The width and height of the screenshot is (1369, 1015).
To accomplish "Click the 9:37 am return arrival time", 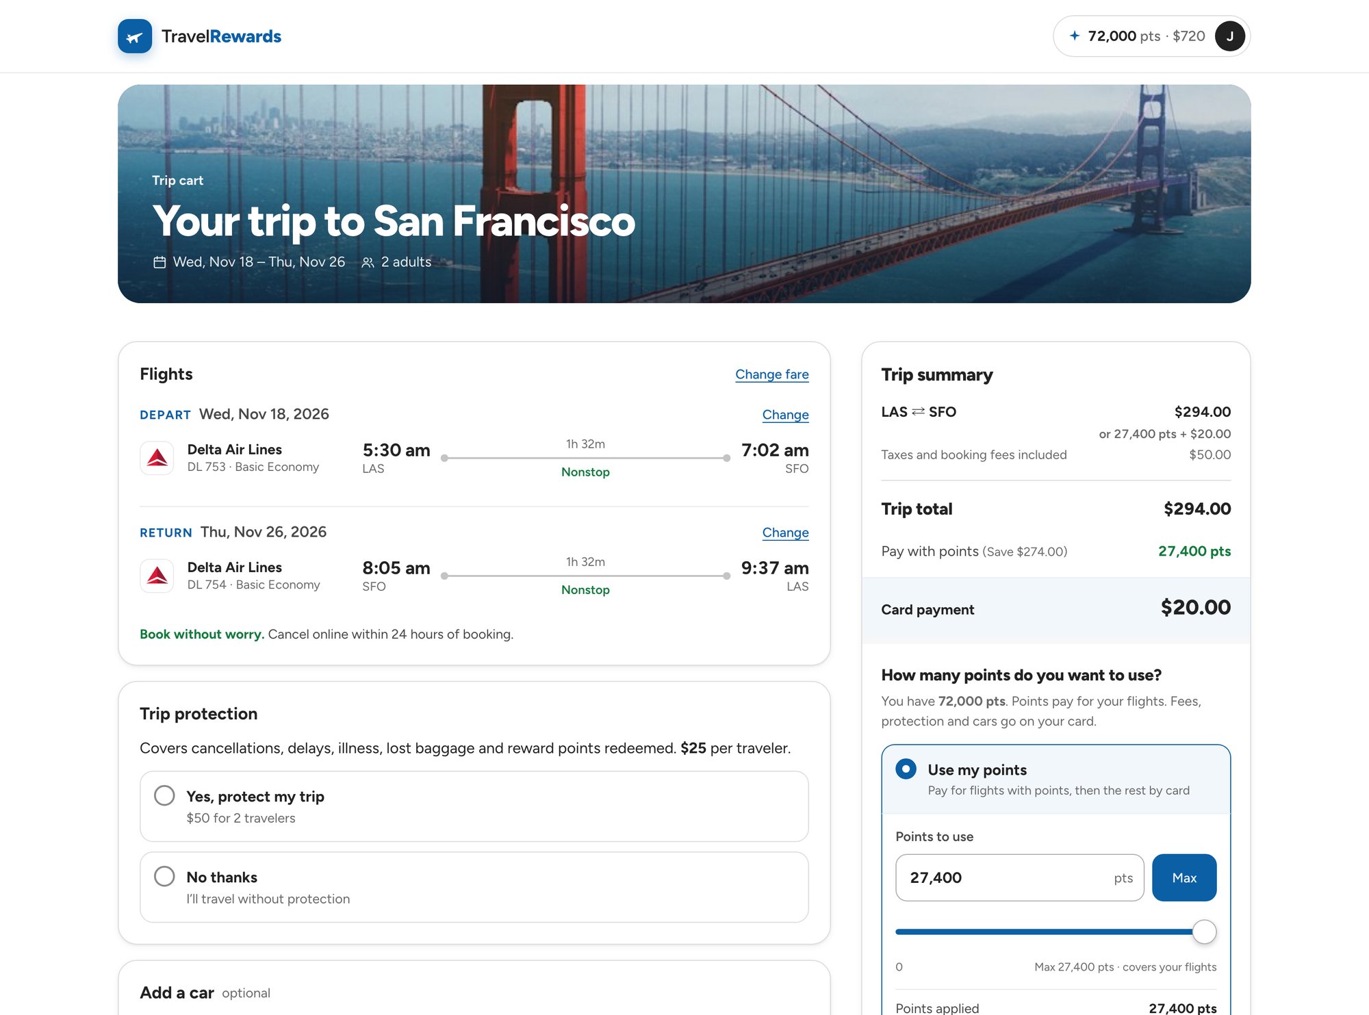I will (x=775, y=568).
